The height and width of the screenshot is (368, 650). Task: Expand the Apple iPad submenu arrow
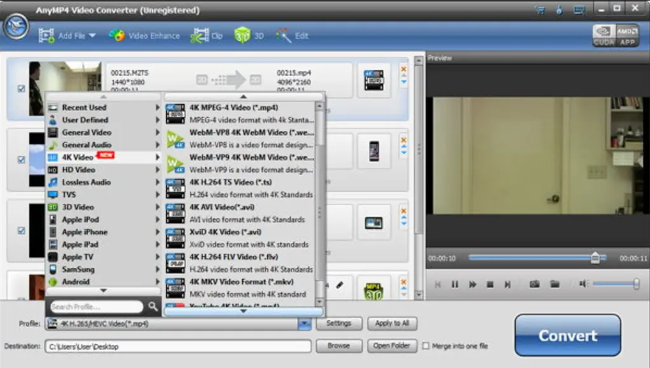point(157,244)
